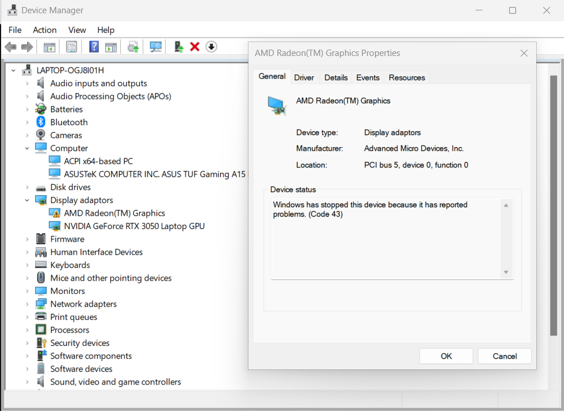Switch to the Details tab
The height and width of the screenshot is (411, 564).
pos(336,77)
